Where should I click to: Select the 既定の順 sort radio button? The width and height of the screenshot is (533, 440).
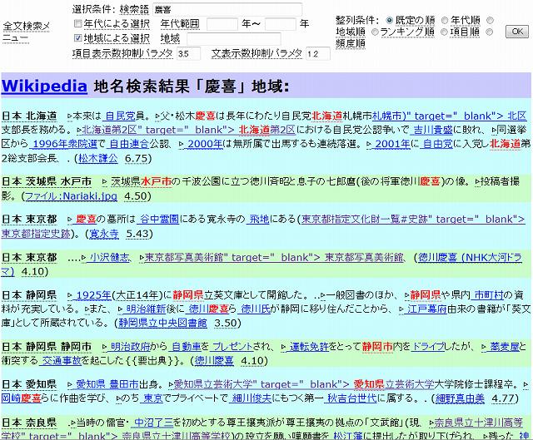pyautogui.click(x=390, y=20)
